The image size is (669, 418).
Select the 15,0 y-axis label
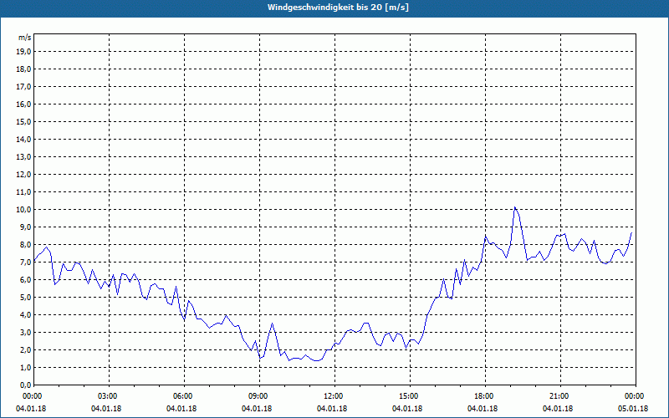(x=24, y=121)
